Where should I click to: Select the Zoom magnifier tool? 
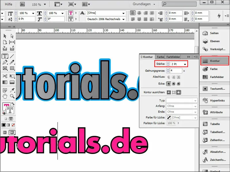[x=12, y=96]
